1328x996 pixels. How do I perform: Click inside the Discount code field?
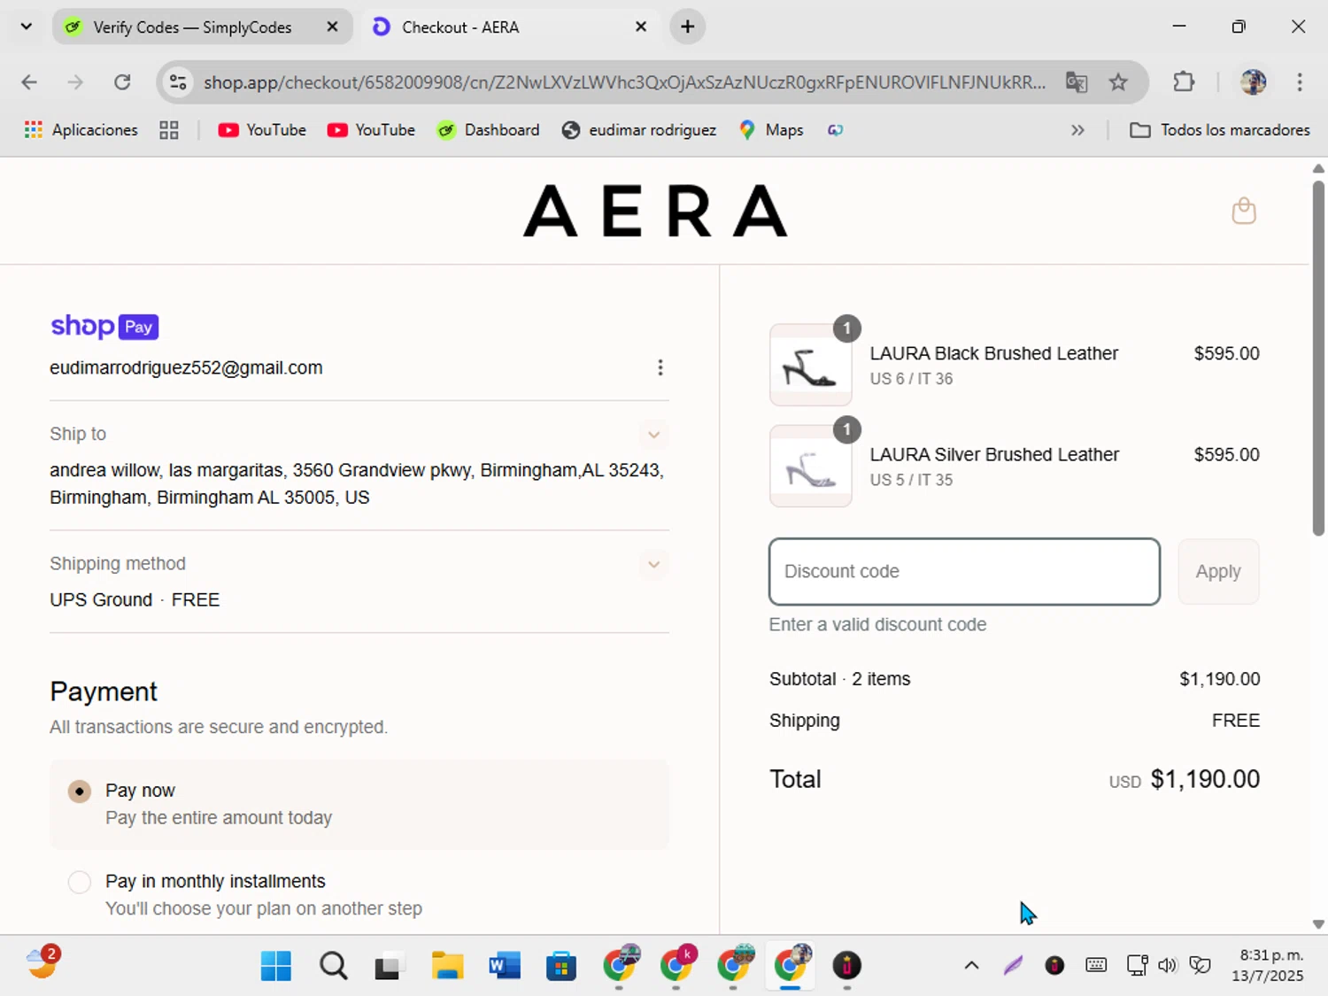(964, 572)
